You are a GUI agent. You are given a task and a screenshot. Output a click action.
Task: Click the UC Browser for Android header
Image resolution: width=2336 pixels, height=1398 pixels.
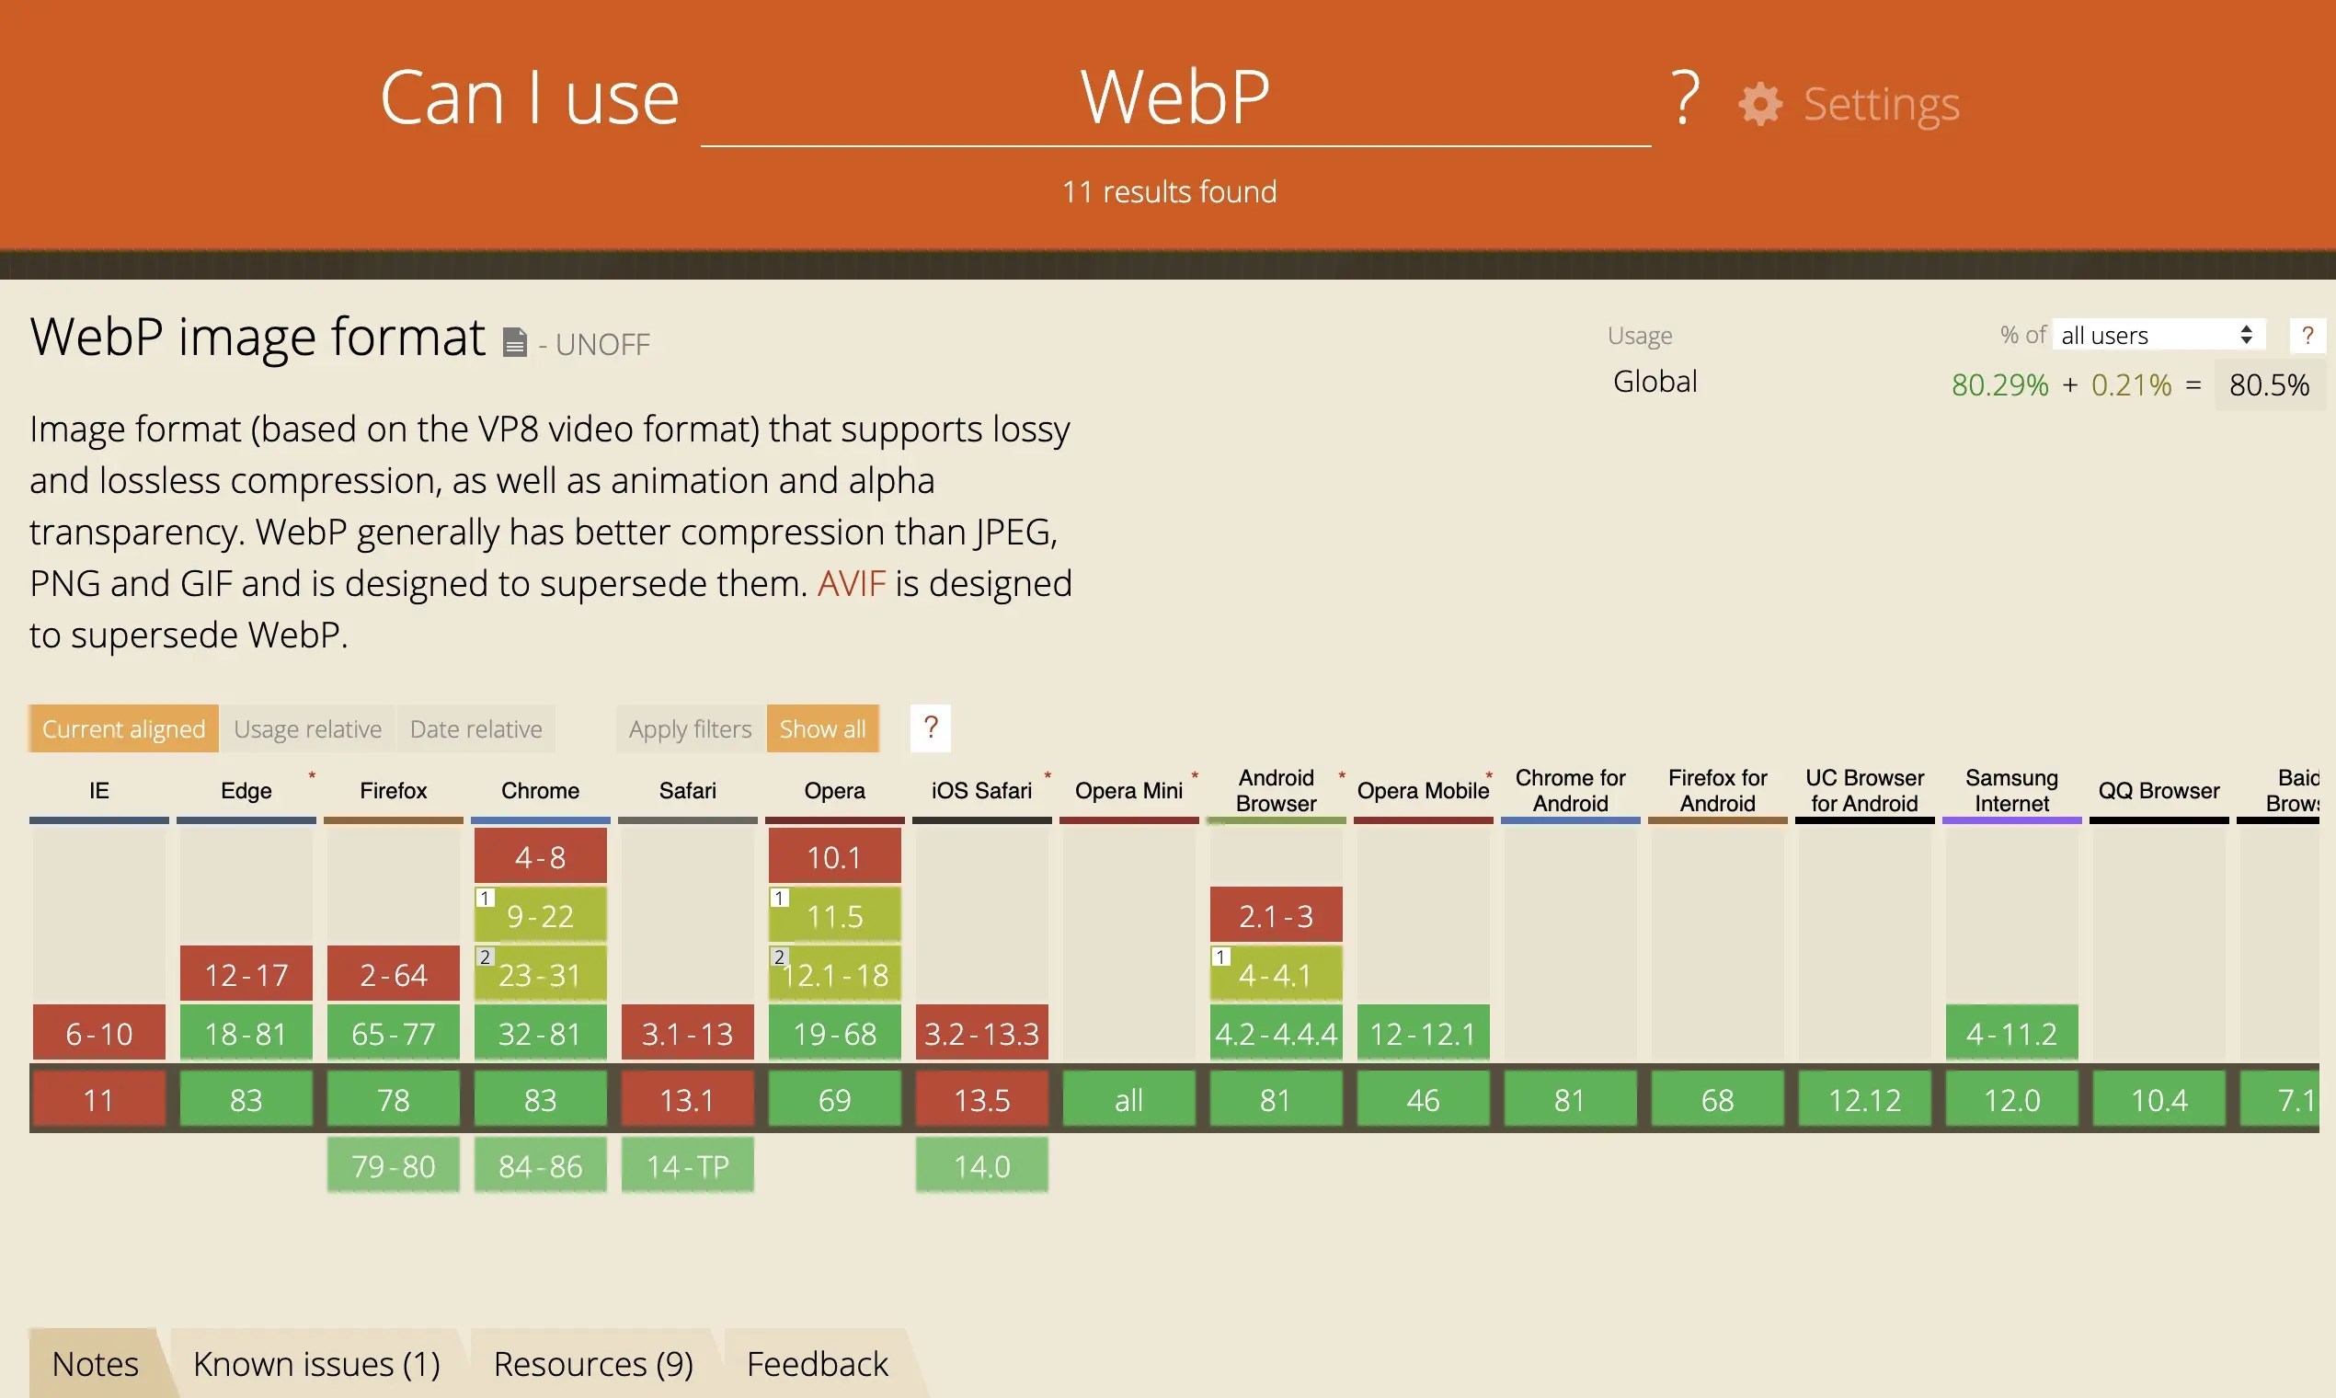pyautogui.click(x=1864, y=790)
